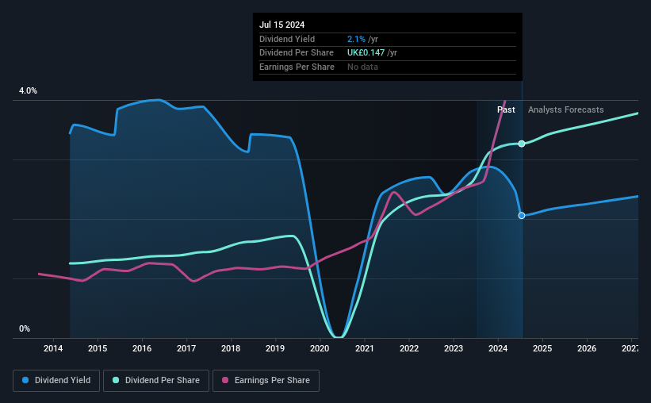Screen dimensions: 651x403
Task: Click the tooltip Dividend Per Share row label
Action: click(x=297, y=53)
